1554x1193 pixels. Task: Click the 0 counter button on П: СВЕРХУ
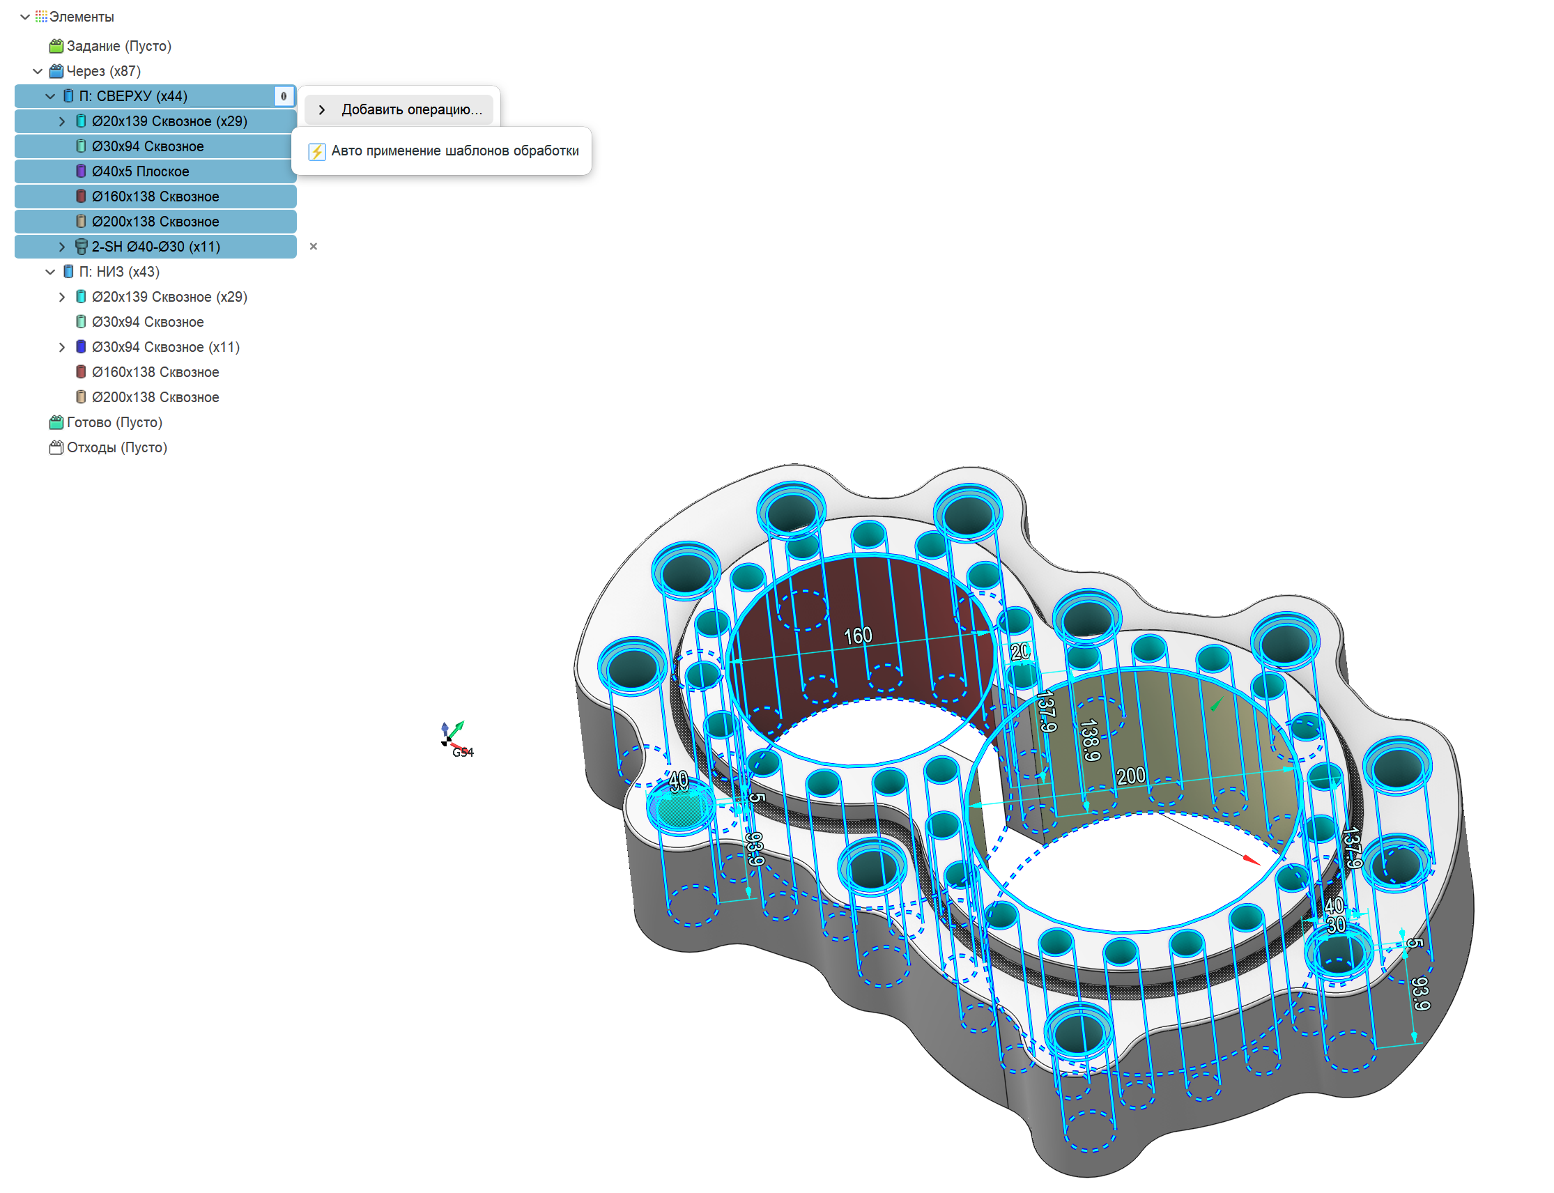click(x=284, y=96)
